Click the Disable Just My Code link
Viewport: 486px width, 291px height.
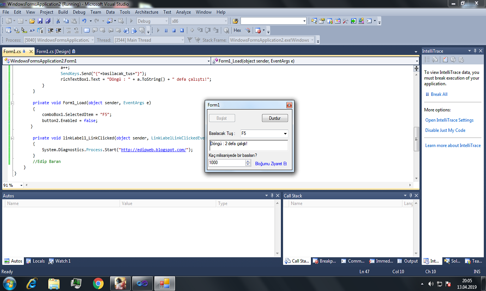click(445, 130)
